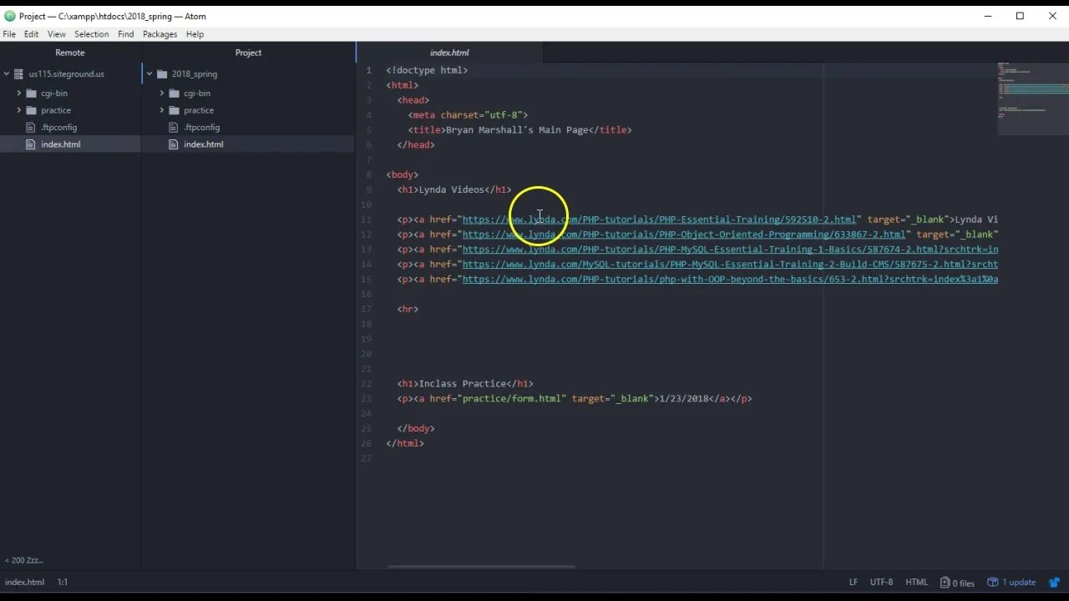This screenshot has width=1069, height=601.
Task: Switch to the index.html editor tab
Action: pos(449,52)
